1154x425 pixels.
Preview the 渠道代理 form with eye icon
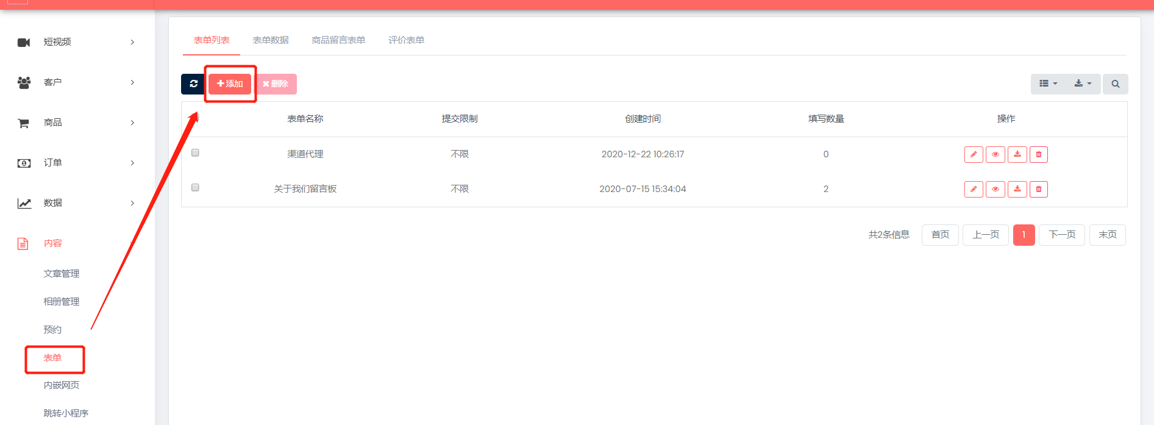996,154
